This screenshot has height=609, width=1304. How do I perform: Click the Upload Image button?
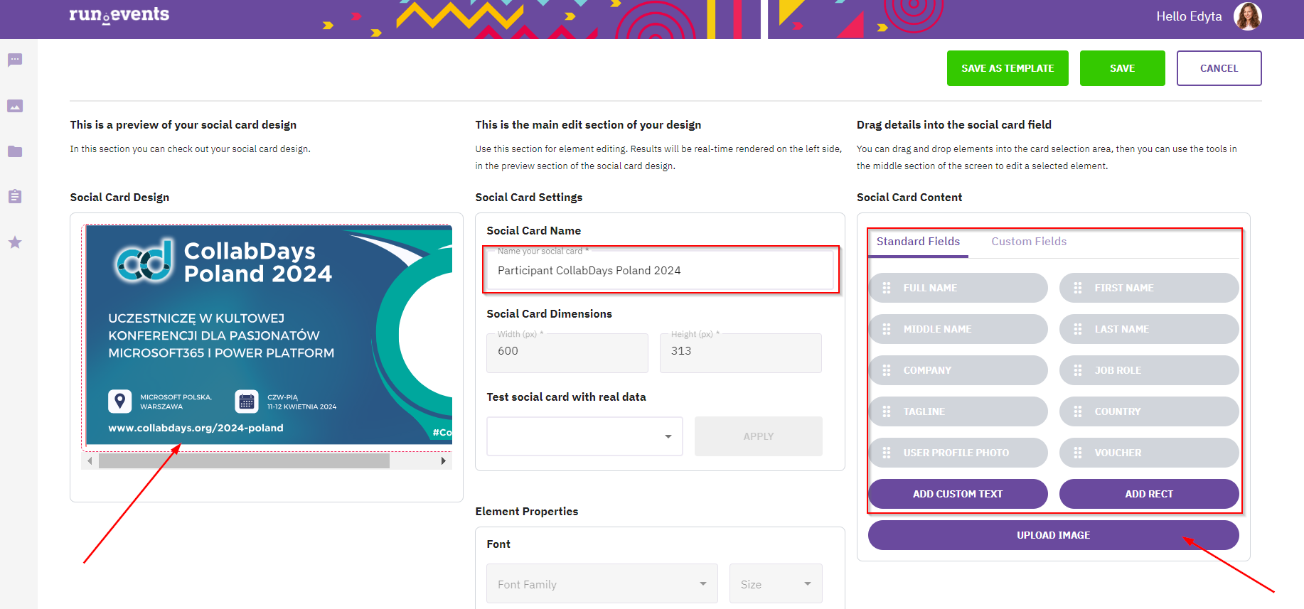click(x=1053, y=535)
